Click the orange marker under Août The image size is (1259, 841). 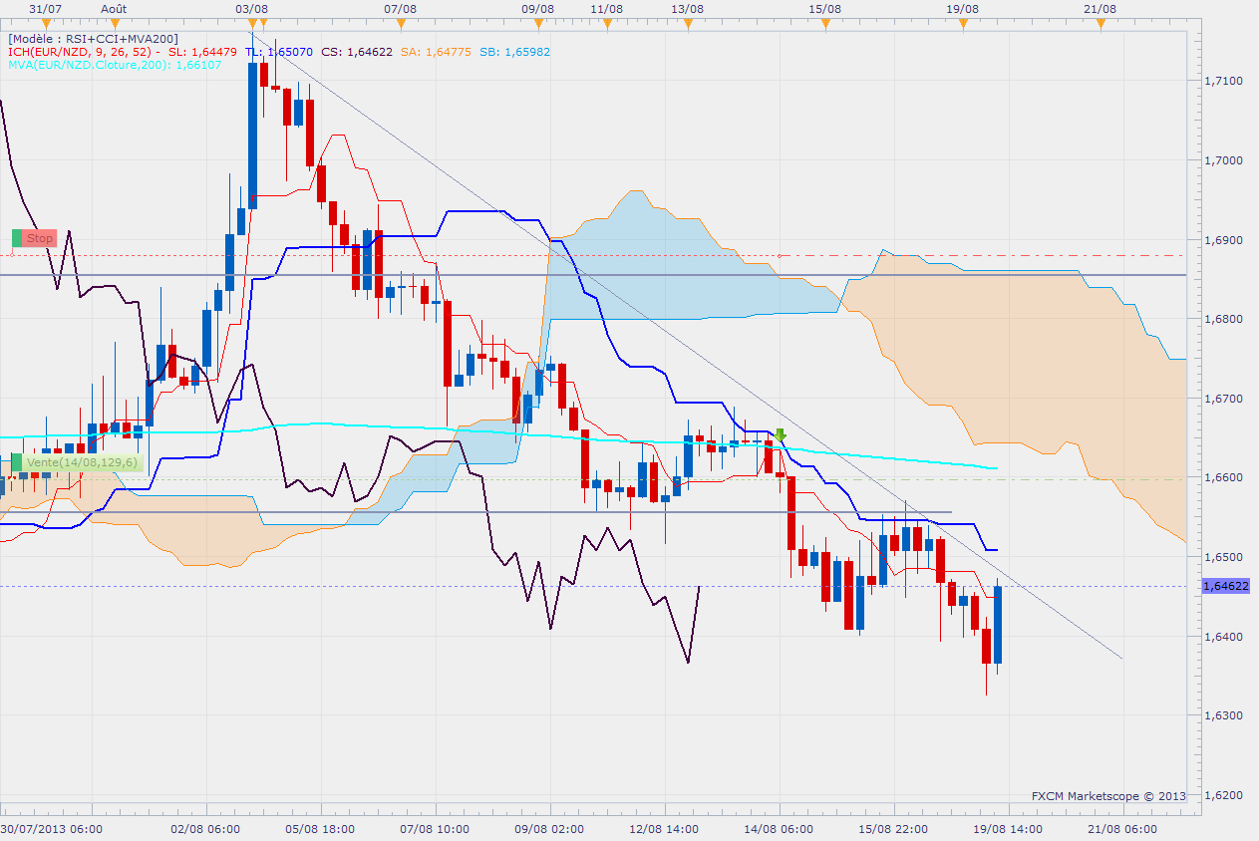(115, 24)
